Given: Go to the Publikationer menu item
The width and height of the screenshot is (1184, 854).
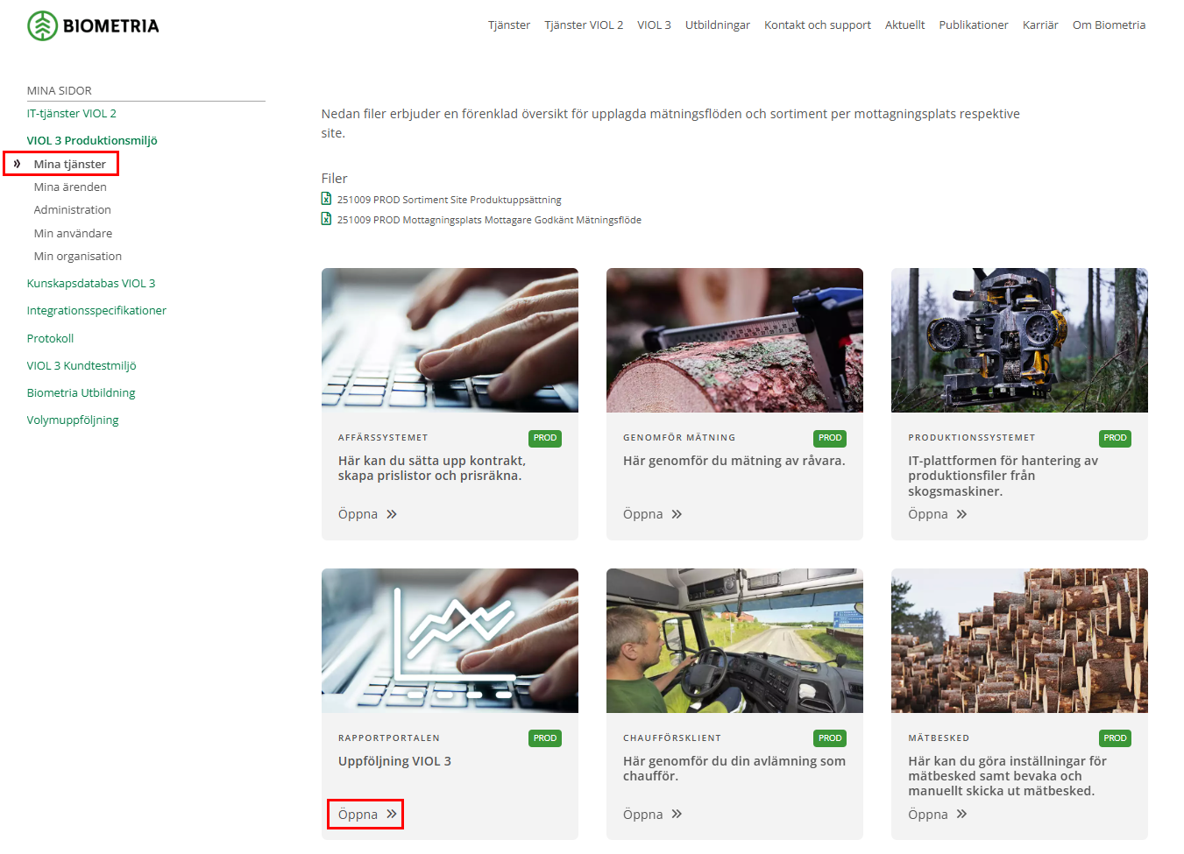Looking at the screenshot, I should 973,25.
